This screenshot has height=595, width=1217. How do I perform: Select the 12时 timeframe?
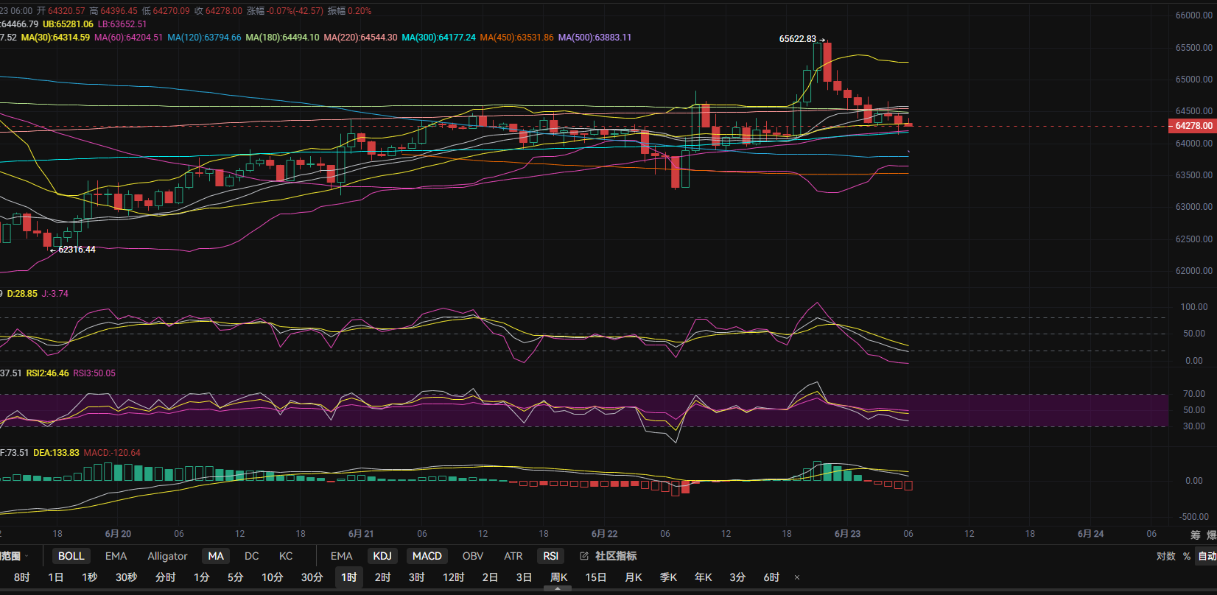(x=453, y=577)
